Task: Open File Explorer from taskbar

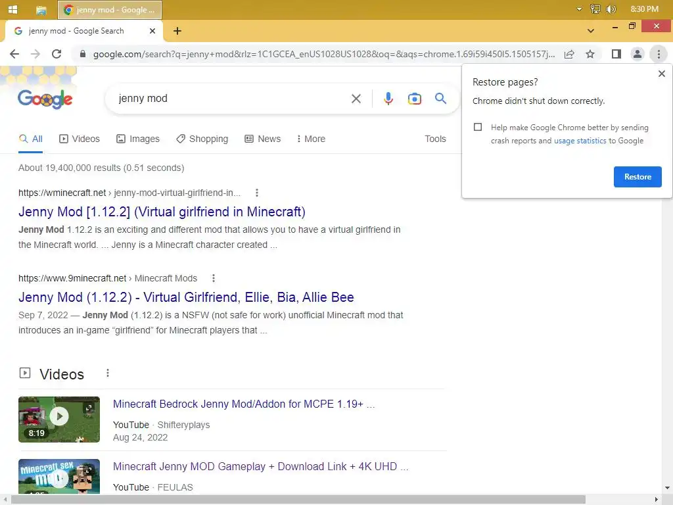Action: pos(41,10)
